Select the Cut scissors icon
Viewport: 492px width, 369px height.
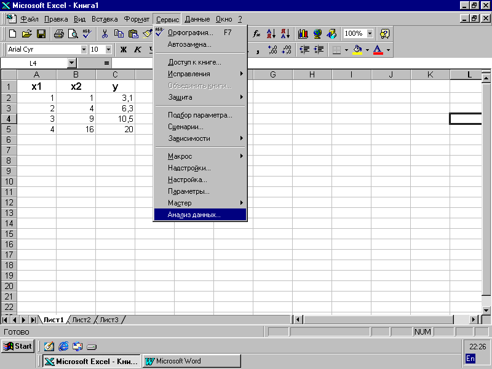pos(105,34)
